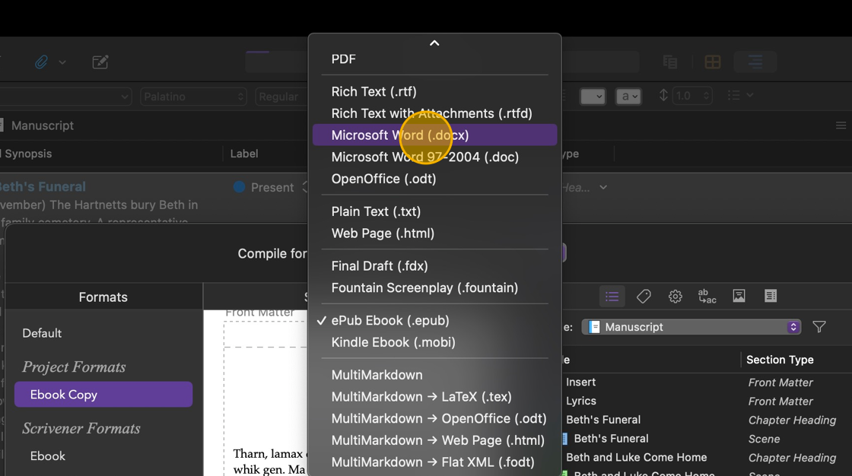
Task: Click the filter funnel icon
Action: tap(819, 326)
